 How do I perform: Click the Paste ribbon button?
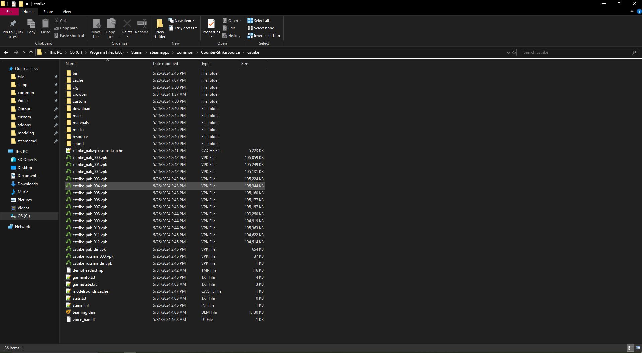(x=45, y=26)
